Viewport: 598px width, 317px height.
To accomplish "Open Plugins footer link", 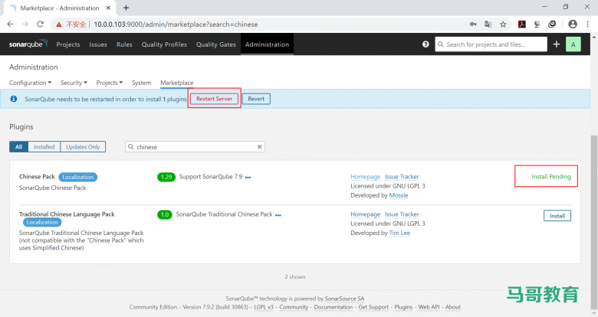I will [x=403, y=307].
